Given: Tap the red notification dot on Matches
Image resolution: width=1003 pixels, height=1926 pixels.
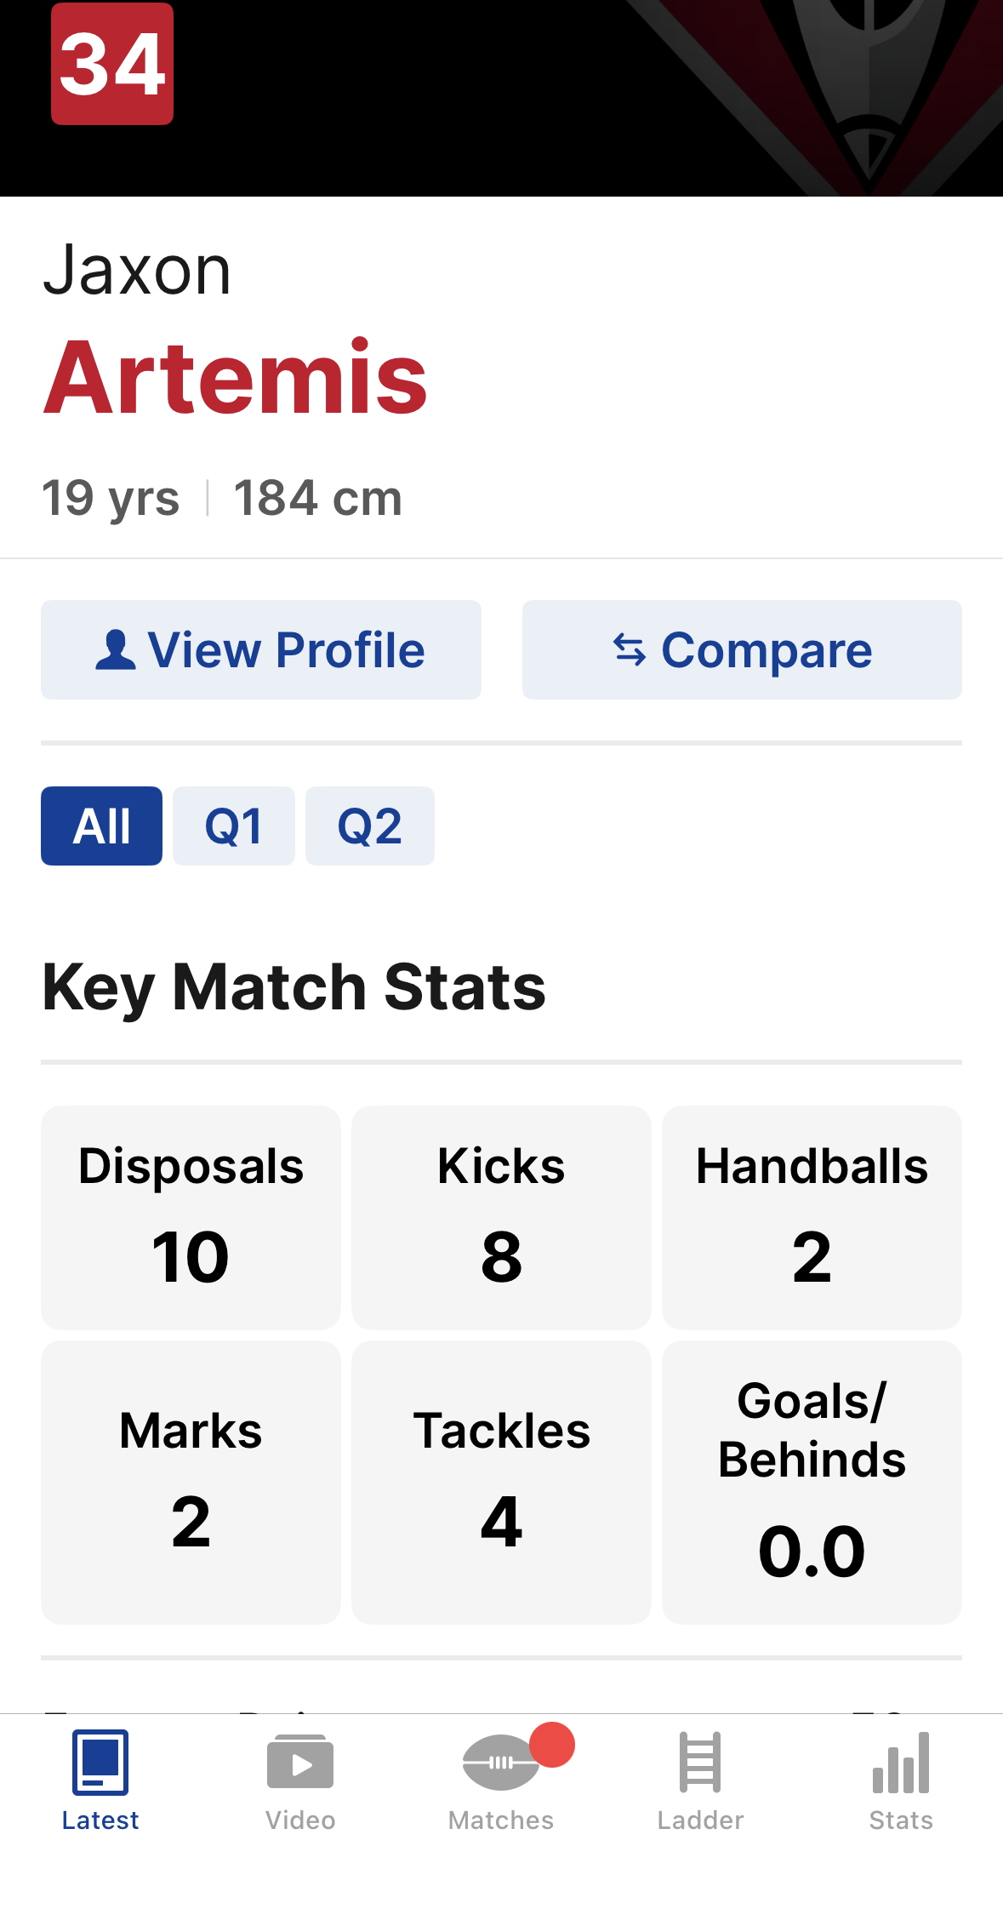Looking at the screenshot, I should (552, 1745).
